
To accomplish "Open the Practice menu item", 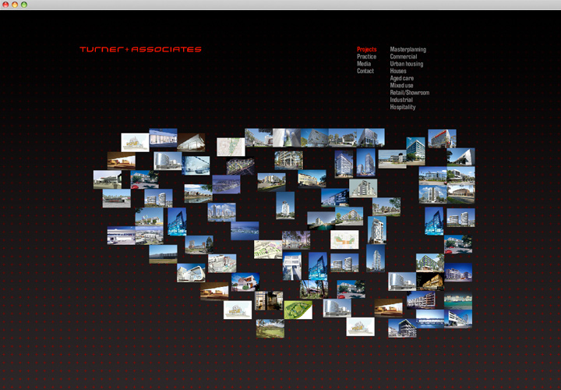I will [366, 57].
